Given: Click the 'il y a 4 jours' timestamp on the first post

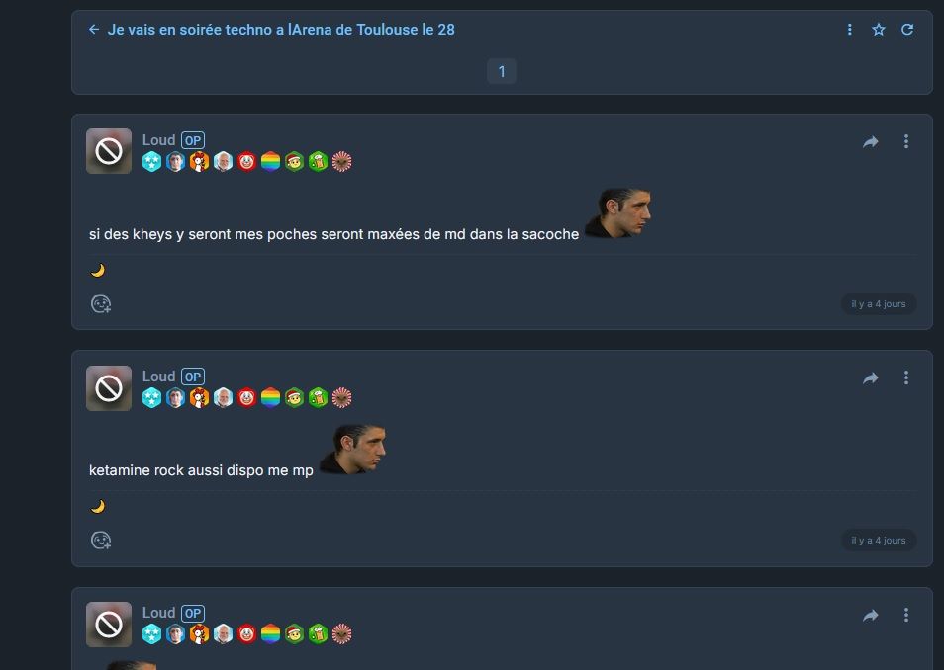Looking at the screenshot, I should (879, 304).
